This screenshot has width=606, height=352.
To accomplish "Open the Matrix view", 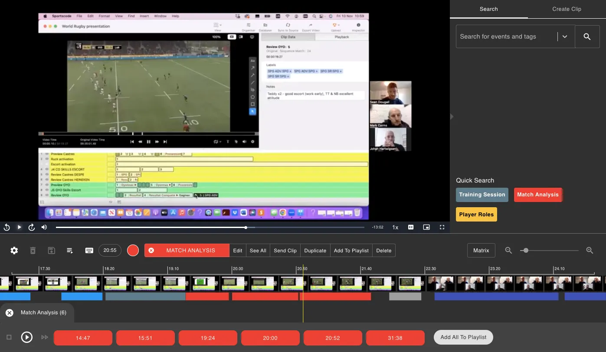I will (x=481, y=251).
